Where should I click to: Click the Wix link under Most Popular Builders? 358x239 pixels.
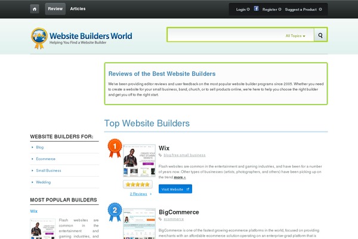(34, 212)
